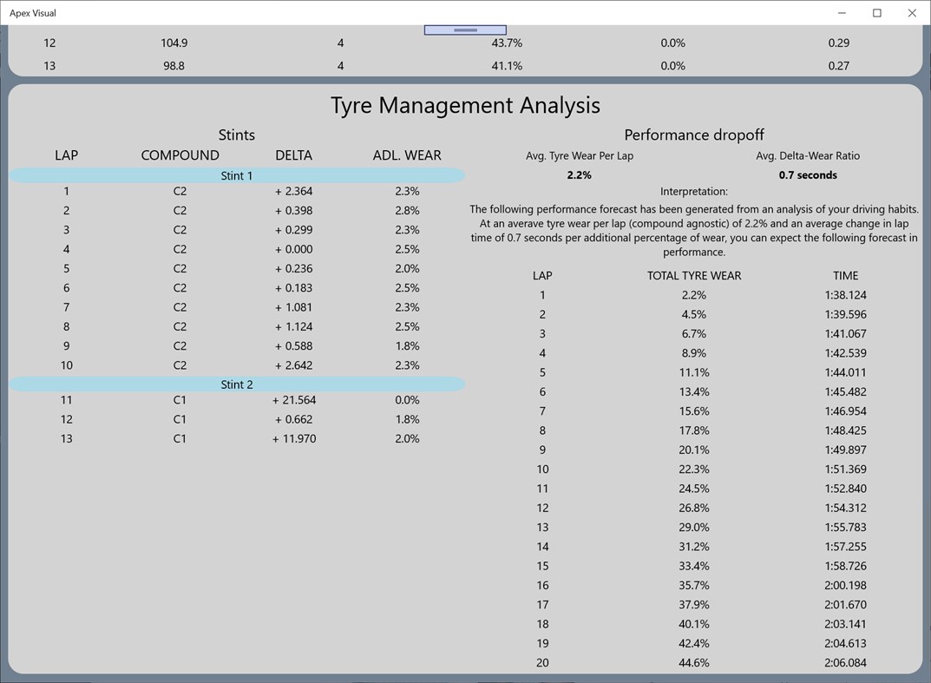Click delta value + 2.364
The height and width of the screenshot is (683, 931).
(294, 191)
